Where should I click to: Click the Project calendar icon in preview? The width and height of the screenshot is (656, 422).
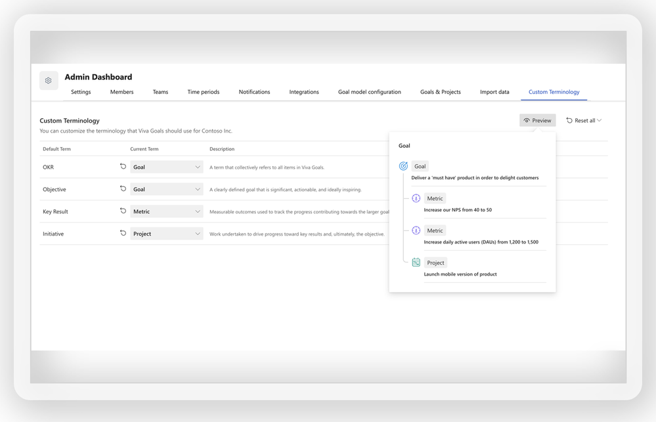coord(416,263)
